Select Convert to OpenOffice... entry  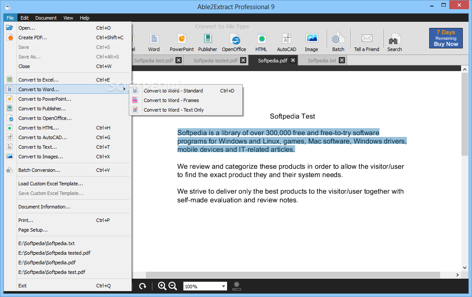(68, 118)
